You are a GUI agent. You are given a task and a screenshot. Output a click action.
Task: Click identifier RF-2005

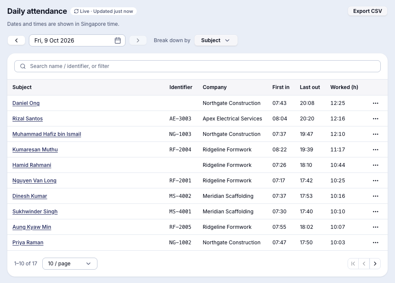pos(180,227)
